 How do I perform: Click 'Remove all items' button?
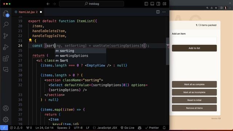[194, 108]
